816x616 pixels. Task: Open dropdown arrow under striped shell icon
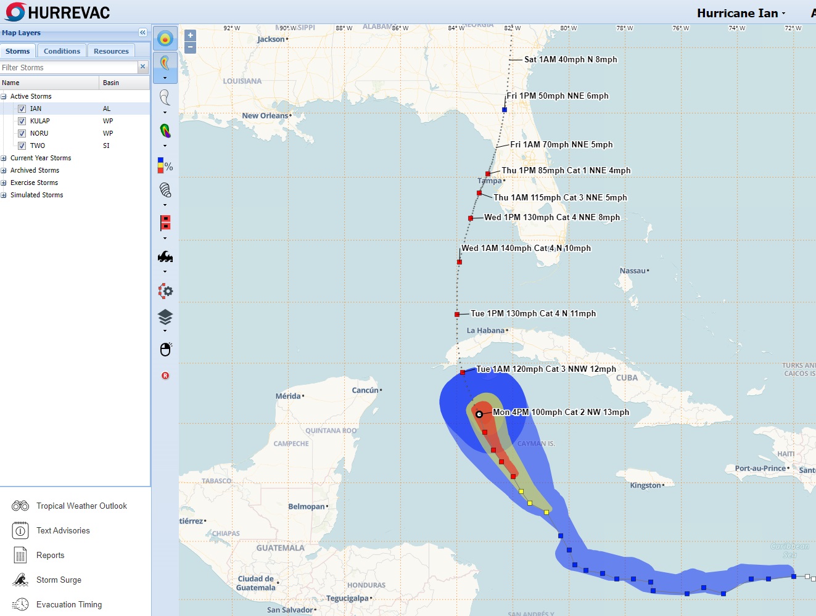click(x=165, y=205)
